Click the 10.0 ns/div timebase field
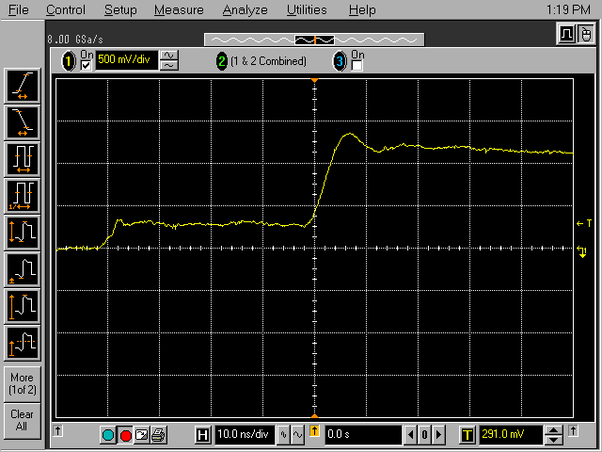The width and height of the screenshot is (602, 452). pos(245,435)
